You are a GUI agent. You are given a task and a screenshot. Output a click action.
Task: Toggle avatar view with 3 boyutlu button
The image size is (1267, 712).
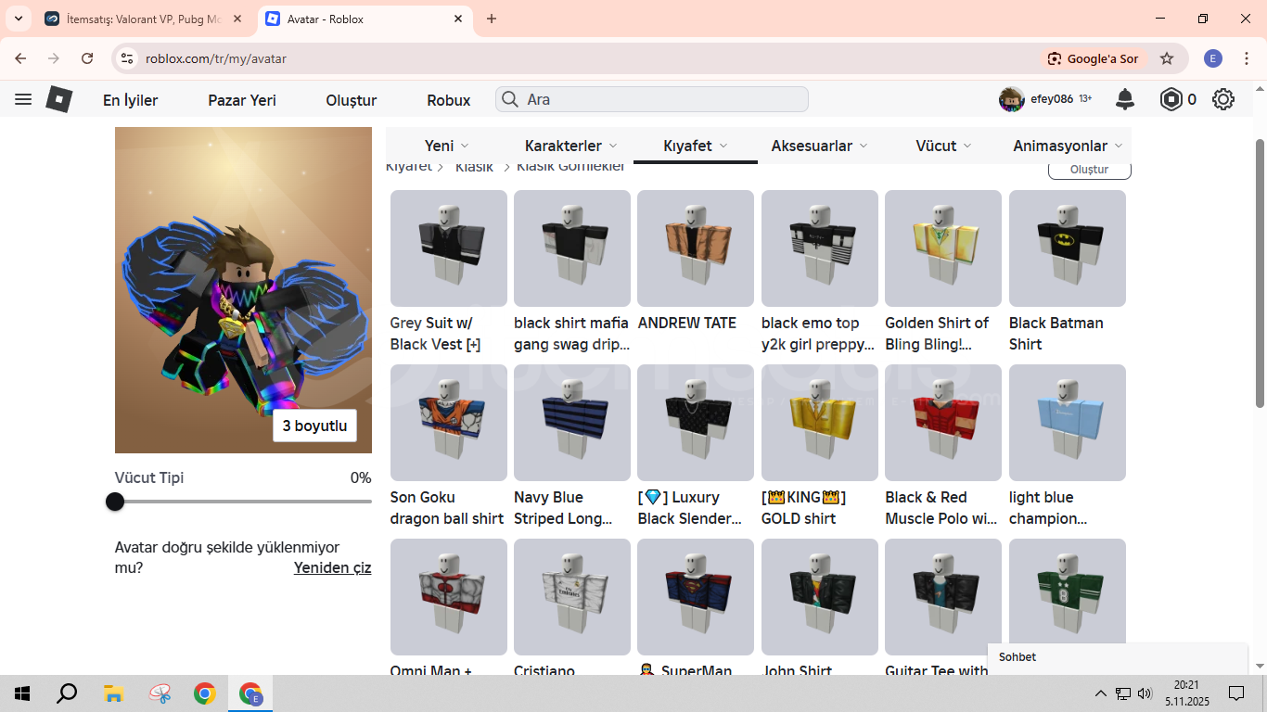(314, 426)
